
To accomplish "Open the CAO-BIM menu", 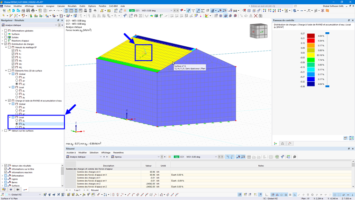I will tap(113, 6).
